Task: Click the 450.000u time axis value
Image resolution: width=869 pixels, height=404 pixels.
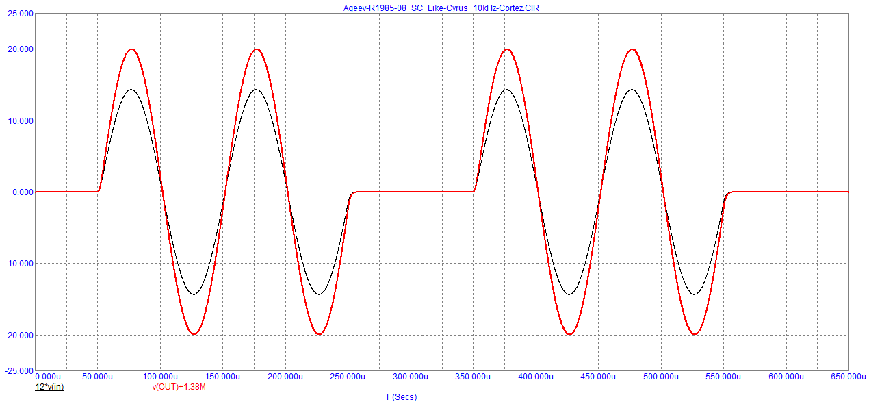Action: click(598, 377)
